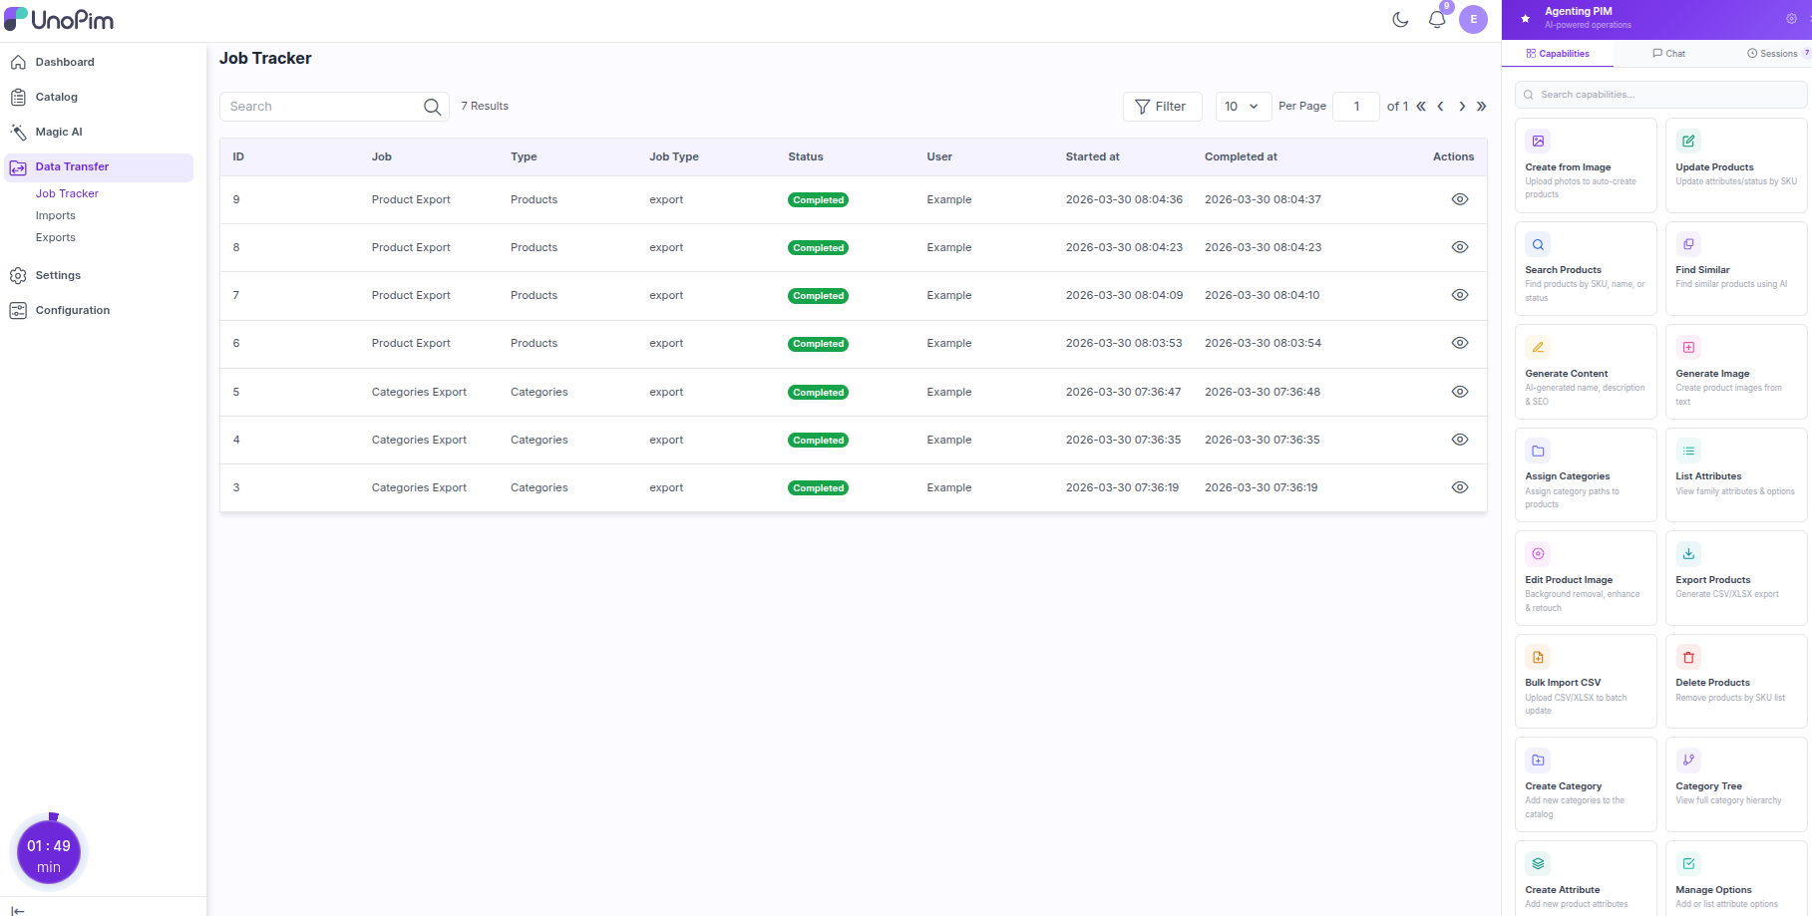Open the per-page count dropdown
The width and height of the screenshot is (1812, 916).
coord(1243,107)
